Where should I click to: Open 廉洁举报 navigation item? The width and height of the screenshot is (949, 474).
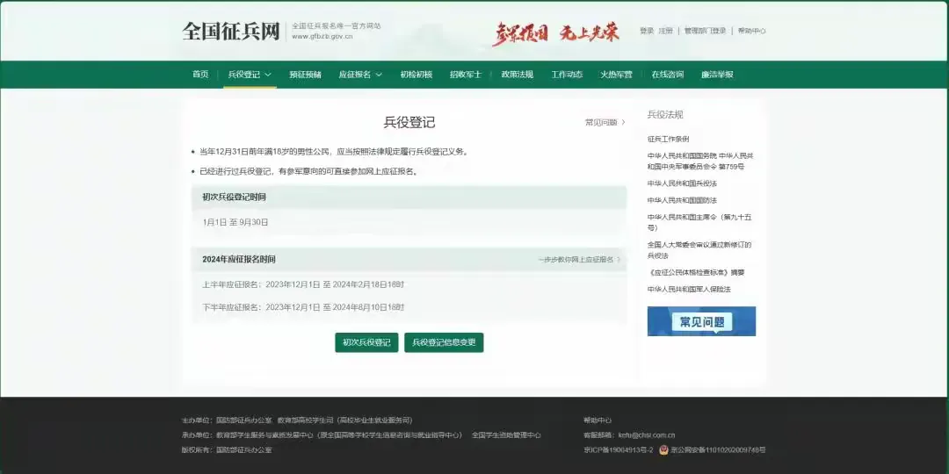tap(717, 75)
